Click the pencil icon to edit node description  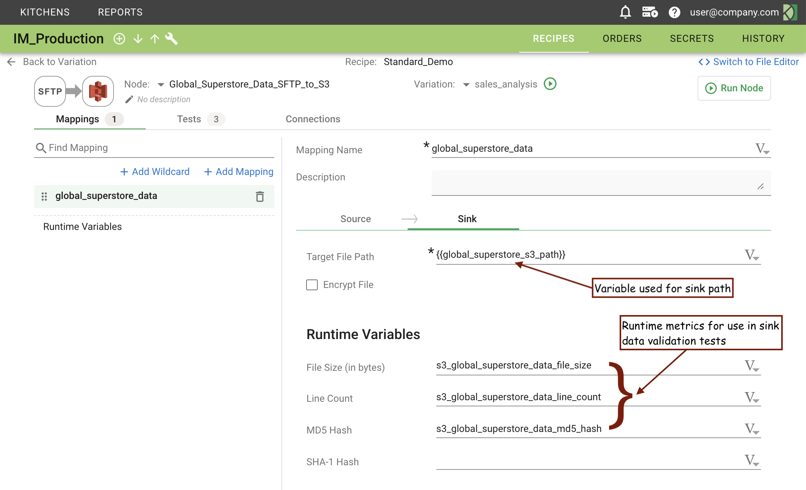pos(129,99)
